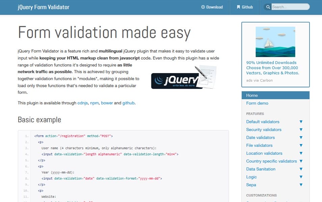Open the cdnjs link
Image resolution: width=322 pixels, height=202 pixels.
(x=82, y=103)
